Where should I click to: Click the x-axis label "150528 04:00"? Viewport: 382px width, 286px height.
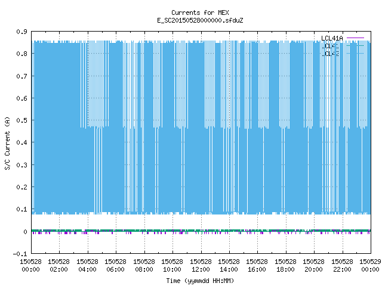pos(87,266)
